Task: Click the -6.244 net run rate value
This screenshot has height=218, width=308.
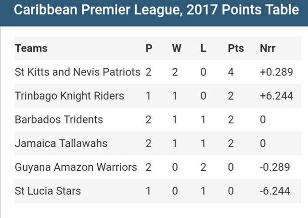Action: [275, 191]
